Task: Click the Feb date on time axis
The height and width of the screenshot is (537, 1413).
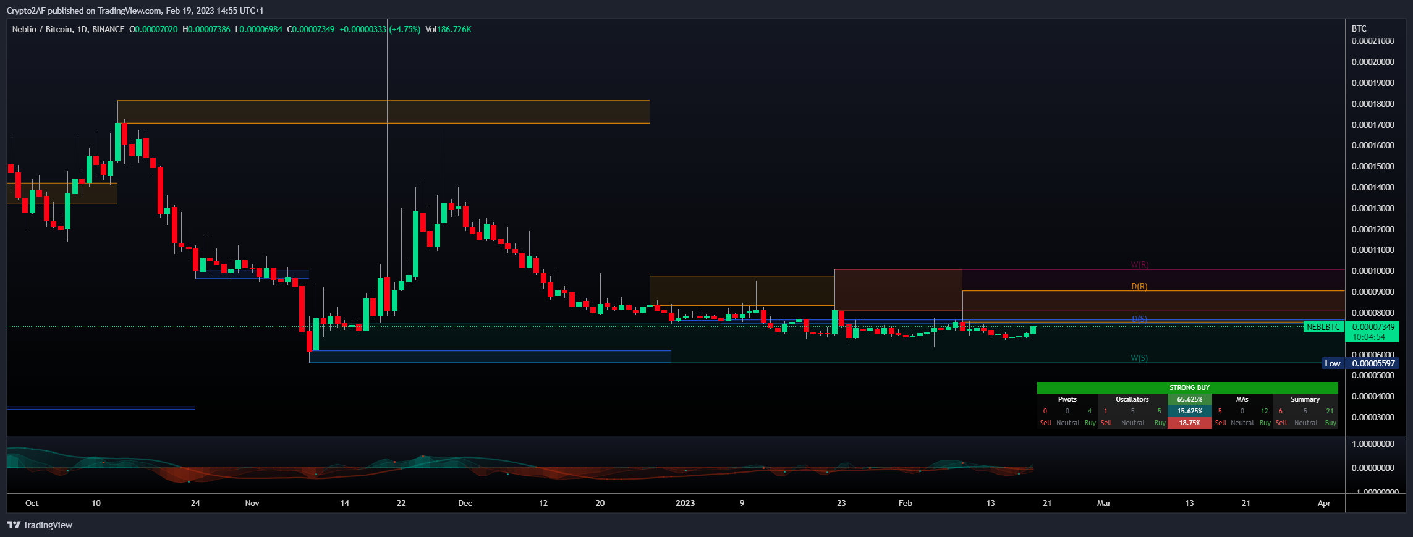Action: coord(905,503)
